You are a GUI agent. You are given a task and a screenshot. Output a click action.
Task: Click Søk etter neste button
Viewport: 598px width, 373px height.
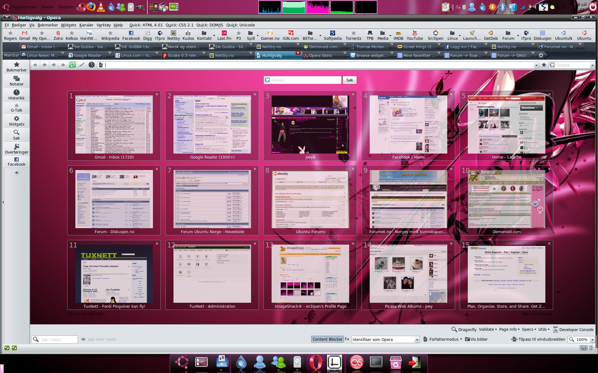click(99, 339)
